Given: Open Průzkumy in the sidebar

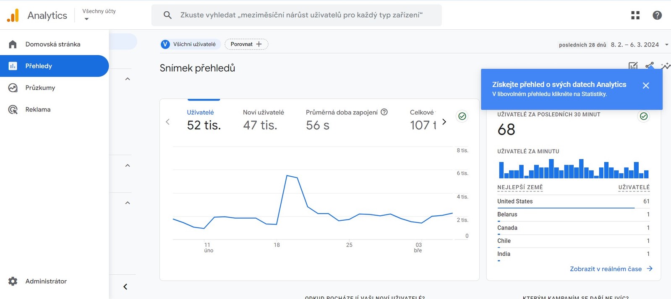Looking at the screenshot, I should click(40, 88).
